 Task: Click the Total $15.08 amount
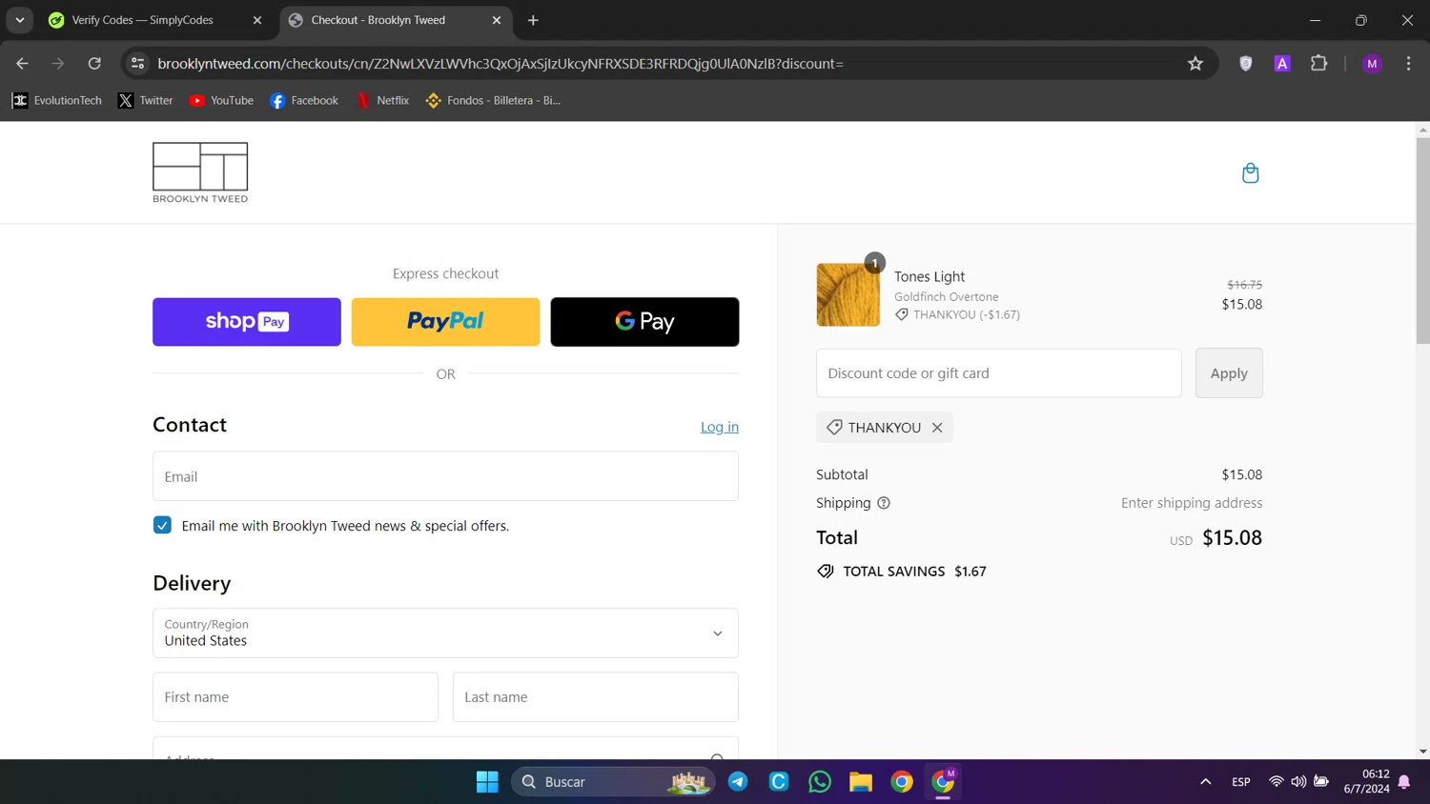pyautogui.click(x=1232, y=537)
